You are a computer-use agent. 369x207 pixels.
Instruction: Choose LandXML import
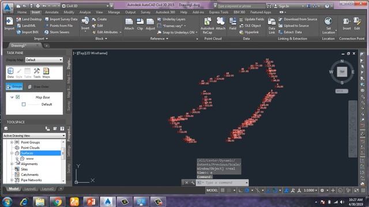click(26, 25)
